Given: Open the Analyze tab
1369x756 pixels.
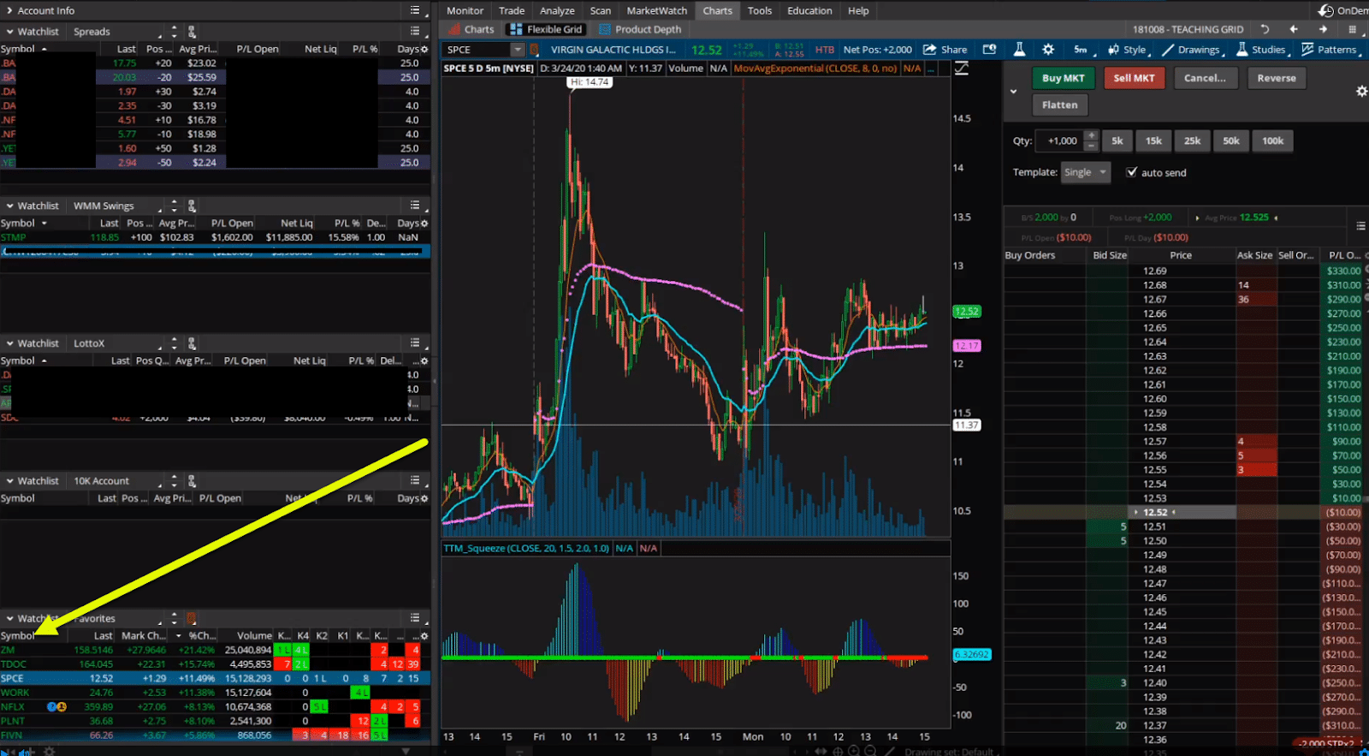Looking at the screenshot, I should tap(557, 10).
